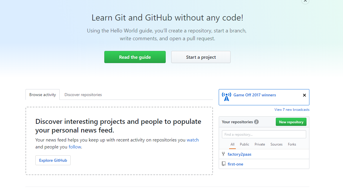Open the factory2paas repository

pyautogui.click(x=239, y=154)
